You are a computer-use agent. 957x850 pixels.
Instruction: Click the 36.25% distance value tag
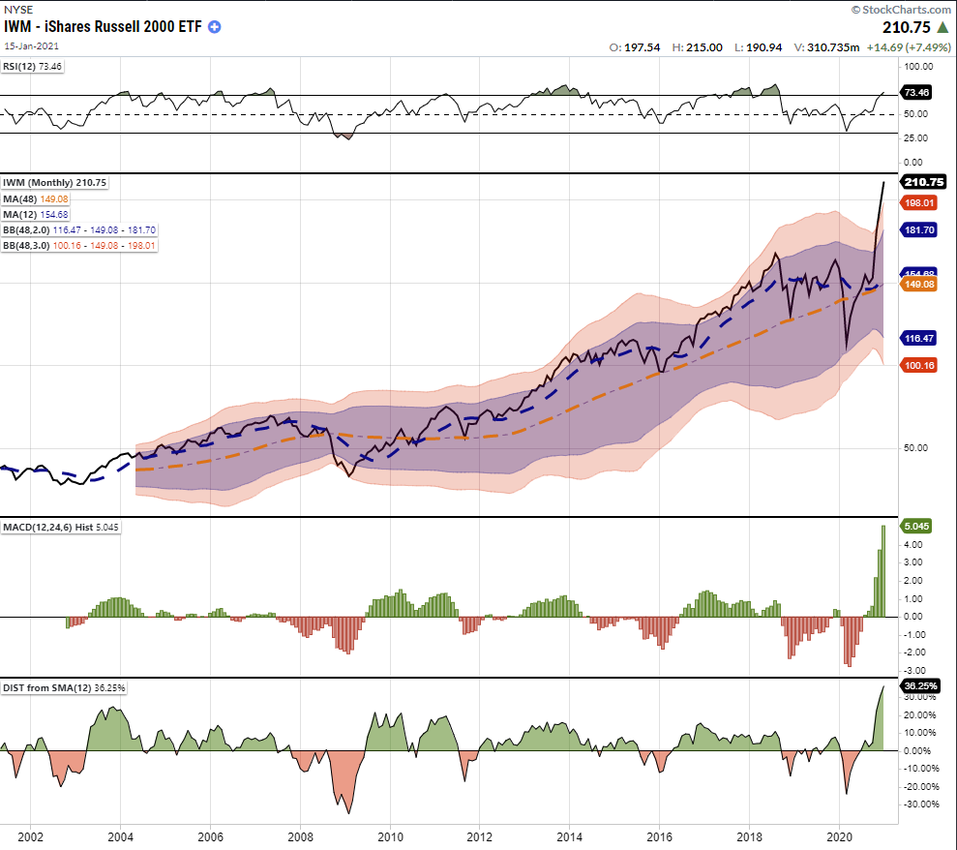pyautogui.click(x=920, y=685)
